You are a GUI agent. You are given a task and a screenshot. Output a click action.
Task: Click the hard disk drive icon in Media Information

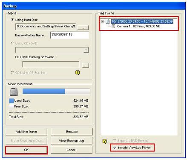[14, 92]
